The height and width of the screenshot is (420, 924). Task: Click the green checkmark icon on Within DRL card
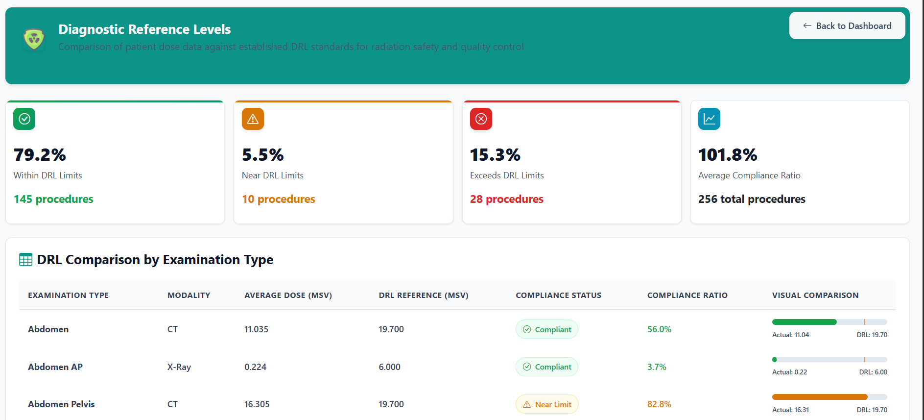coord(24,119)
